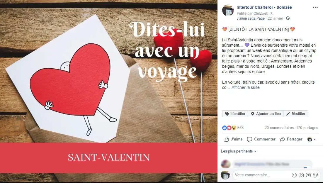Click the Modifier edit button
Viewport: 323px width, 183px height.
pos(296,114)
